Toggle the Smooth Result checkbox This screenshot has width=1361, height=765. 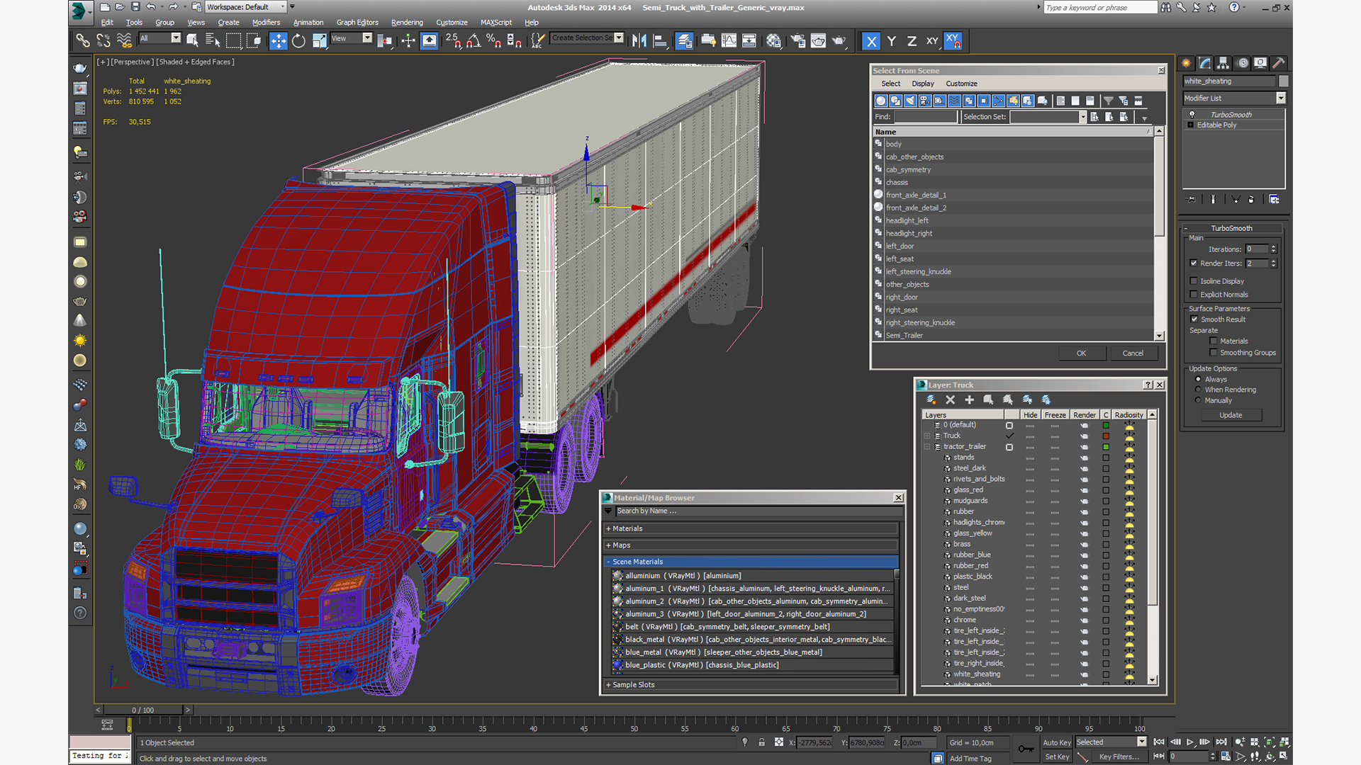1194,319
